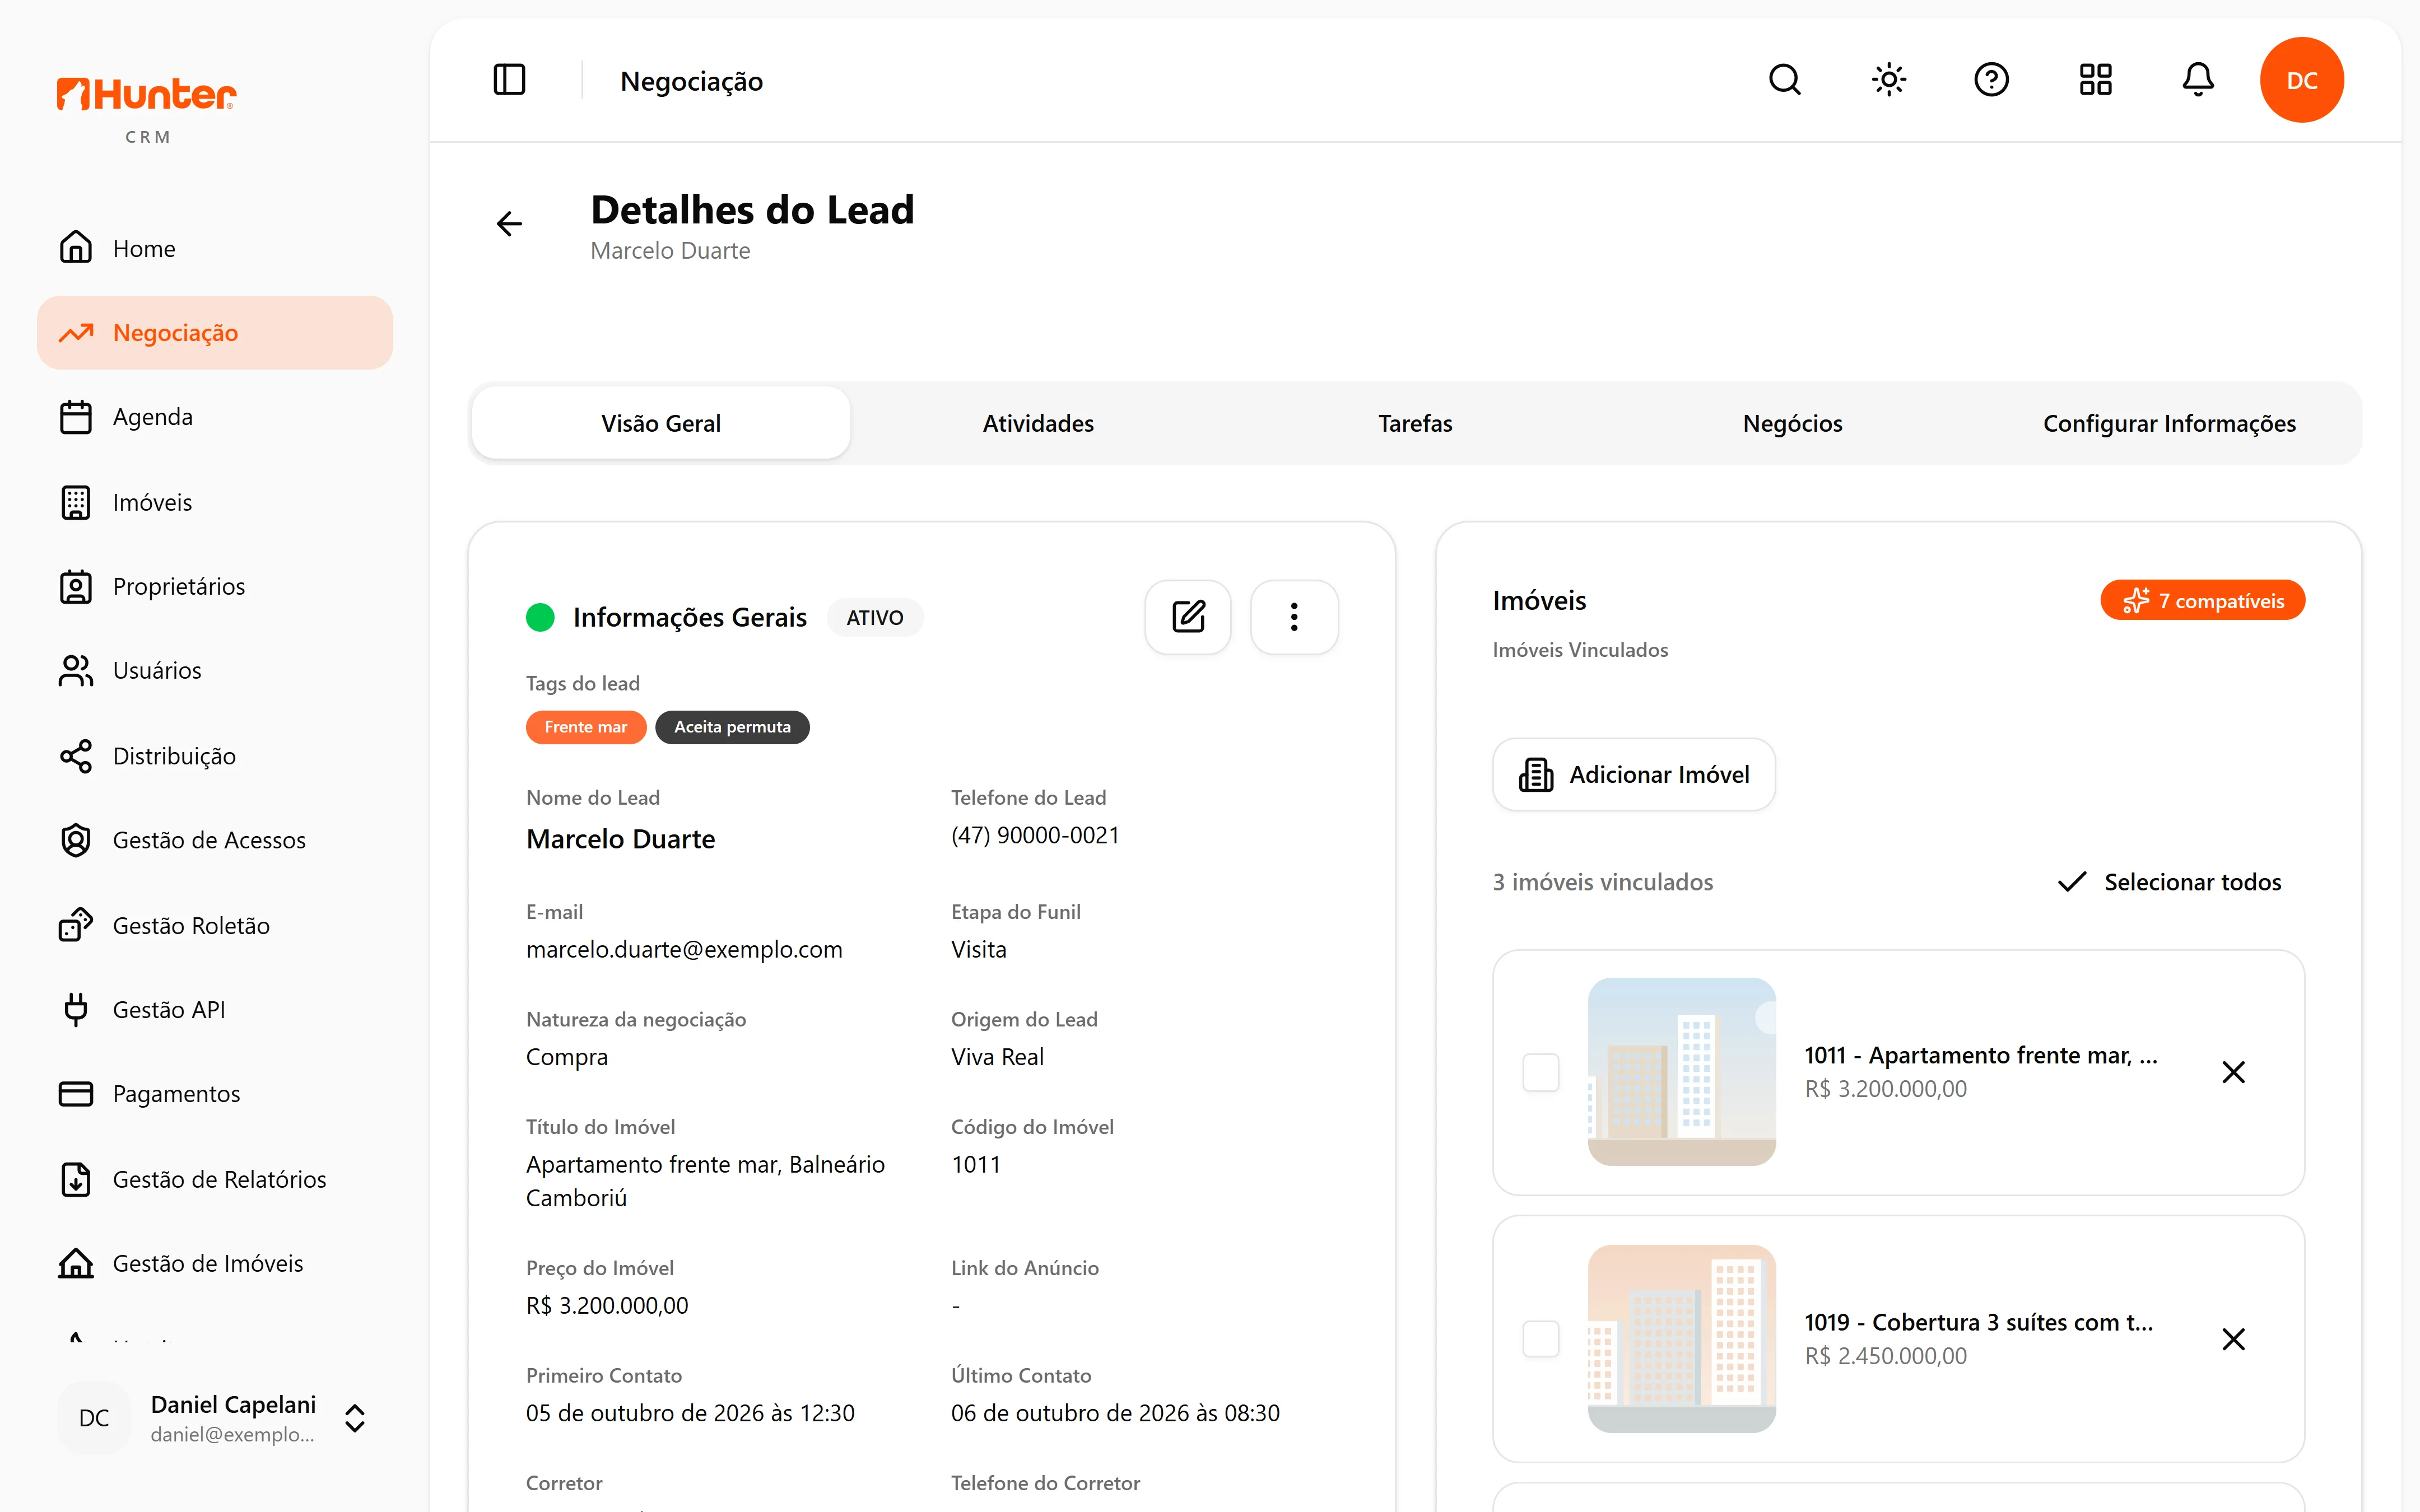
Task: Open thumbnail of property 1019 Cobertura
Action: 1682,1339
